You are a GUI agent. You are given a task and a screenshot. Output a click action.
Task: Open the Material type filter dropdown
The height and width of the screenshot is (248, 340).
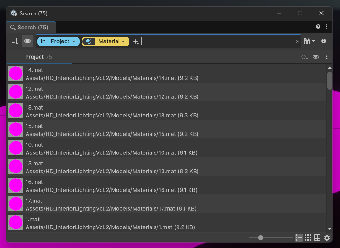[x=112, y=41]
